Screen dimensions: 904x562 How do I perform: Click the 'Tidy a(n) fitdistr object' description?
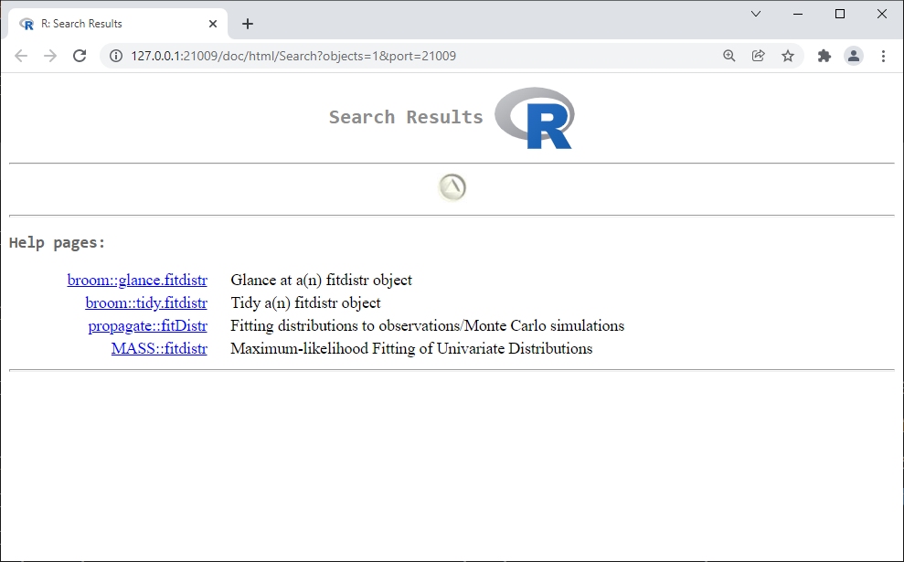click(305, 303)
